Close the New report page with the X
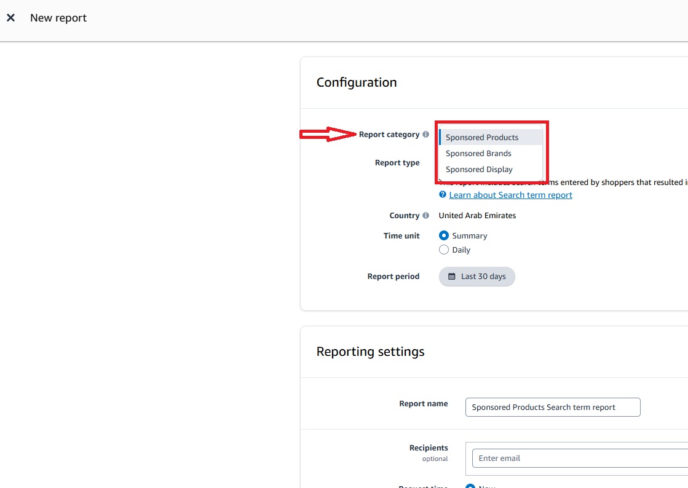688x488 pixels. (x=11, y=18)
